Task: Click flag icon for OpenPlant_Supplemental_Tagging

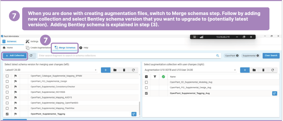Action: (15, 114)
